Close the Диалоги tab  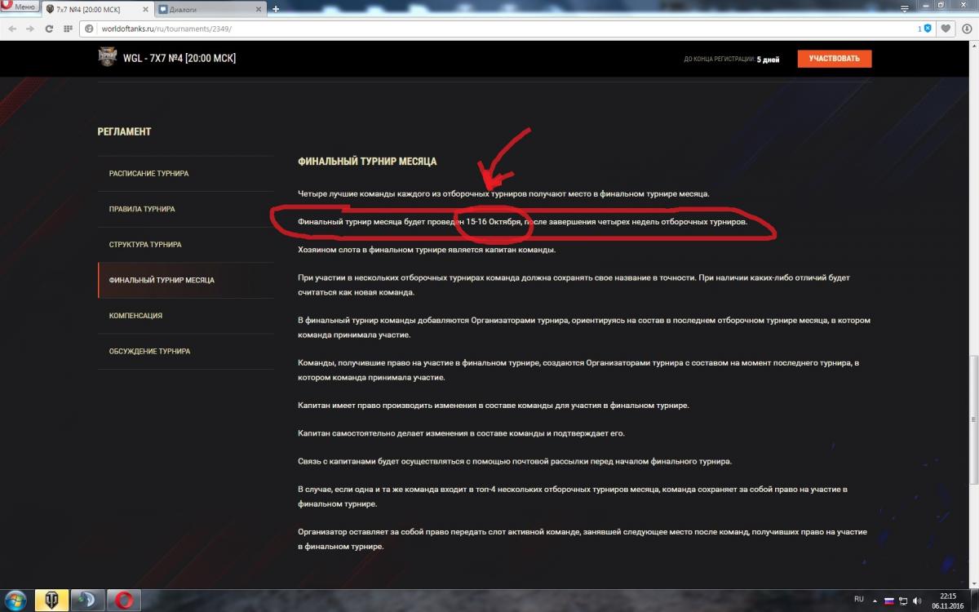tap(260, 9)
